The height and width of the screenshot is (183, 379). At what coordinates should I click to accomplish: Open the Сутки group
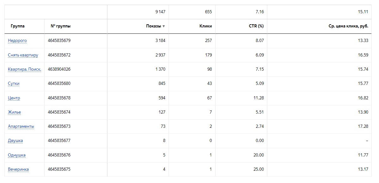tap(14, 84)
